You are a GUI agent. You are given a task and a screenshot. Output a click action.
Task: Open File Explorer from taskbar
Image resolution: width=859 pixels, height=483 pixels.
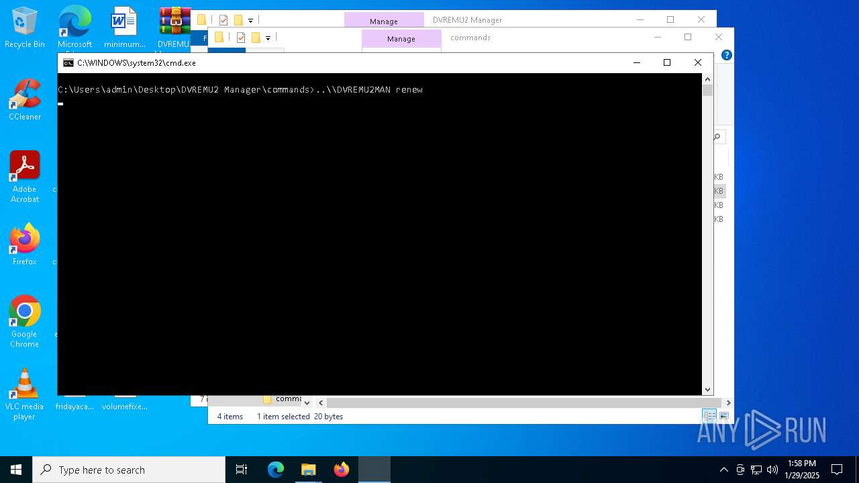point(308,470)
